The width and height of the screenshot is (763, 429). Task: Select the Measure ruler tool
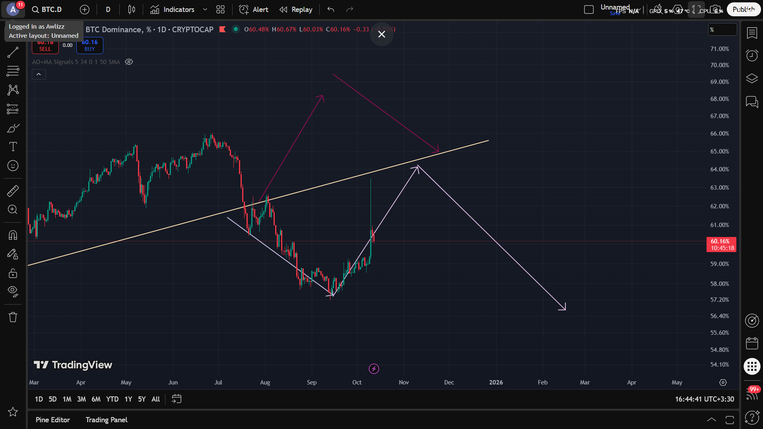[x=13, y=191]
